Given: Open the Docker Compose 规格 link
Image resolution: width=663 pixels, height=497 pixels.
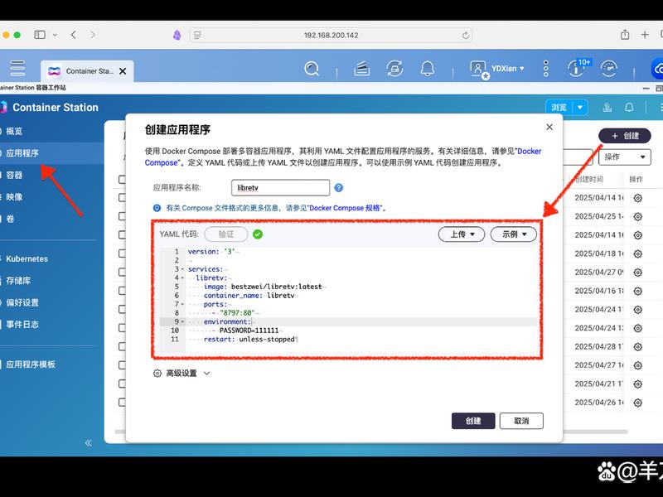Looking at the screenshot, I should [x=346, y=208].
